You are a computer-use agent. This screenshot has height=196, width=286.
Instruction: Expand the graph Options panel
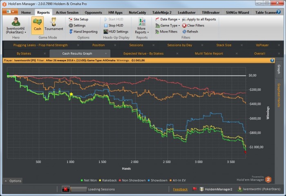point(13,181)
